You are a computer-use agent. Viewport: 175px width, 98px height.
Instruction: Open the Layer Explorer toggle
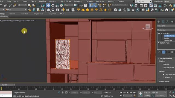(146, 5)
